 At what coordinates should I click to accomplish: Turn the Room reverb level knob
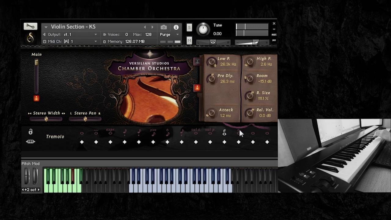(250, 79)
